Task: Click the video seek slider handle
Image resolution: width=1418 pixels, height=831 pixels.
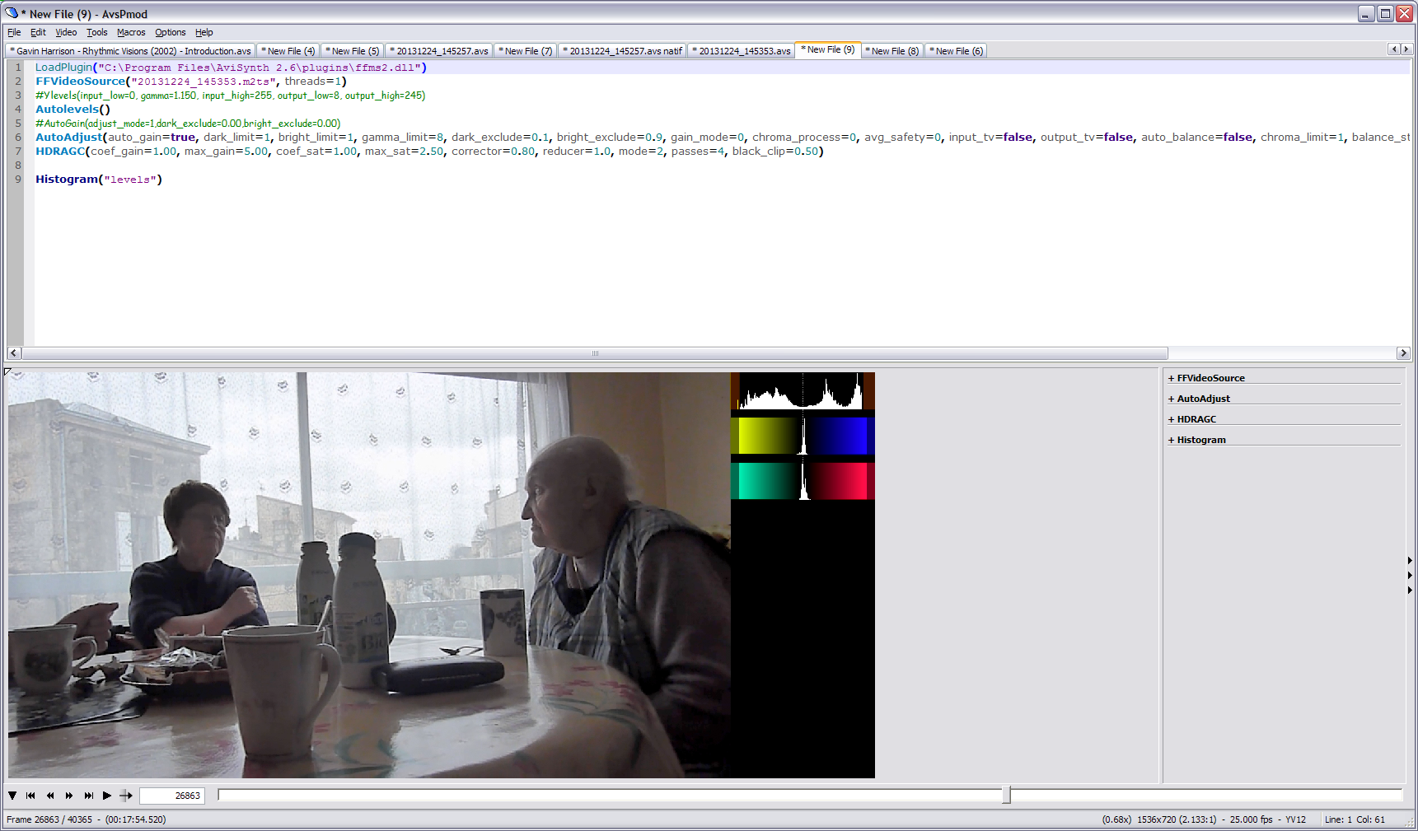Action: click(1006, 795)
